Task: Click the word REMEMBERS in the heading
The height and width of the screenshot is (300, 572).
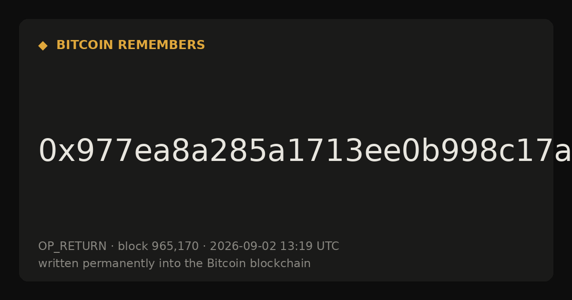Action: coord(161,45)
